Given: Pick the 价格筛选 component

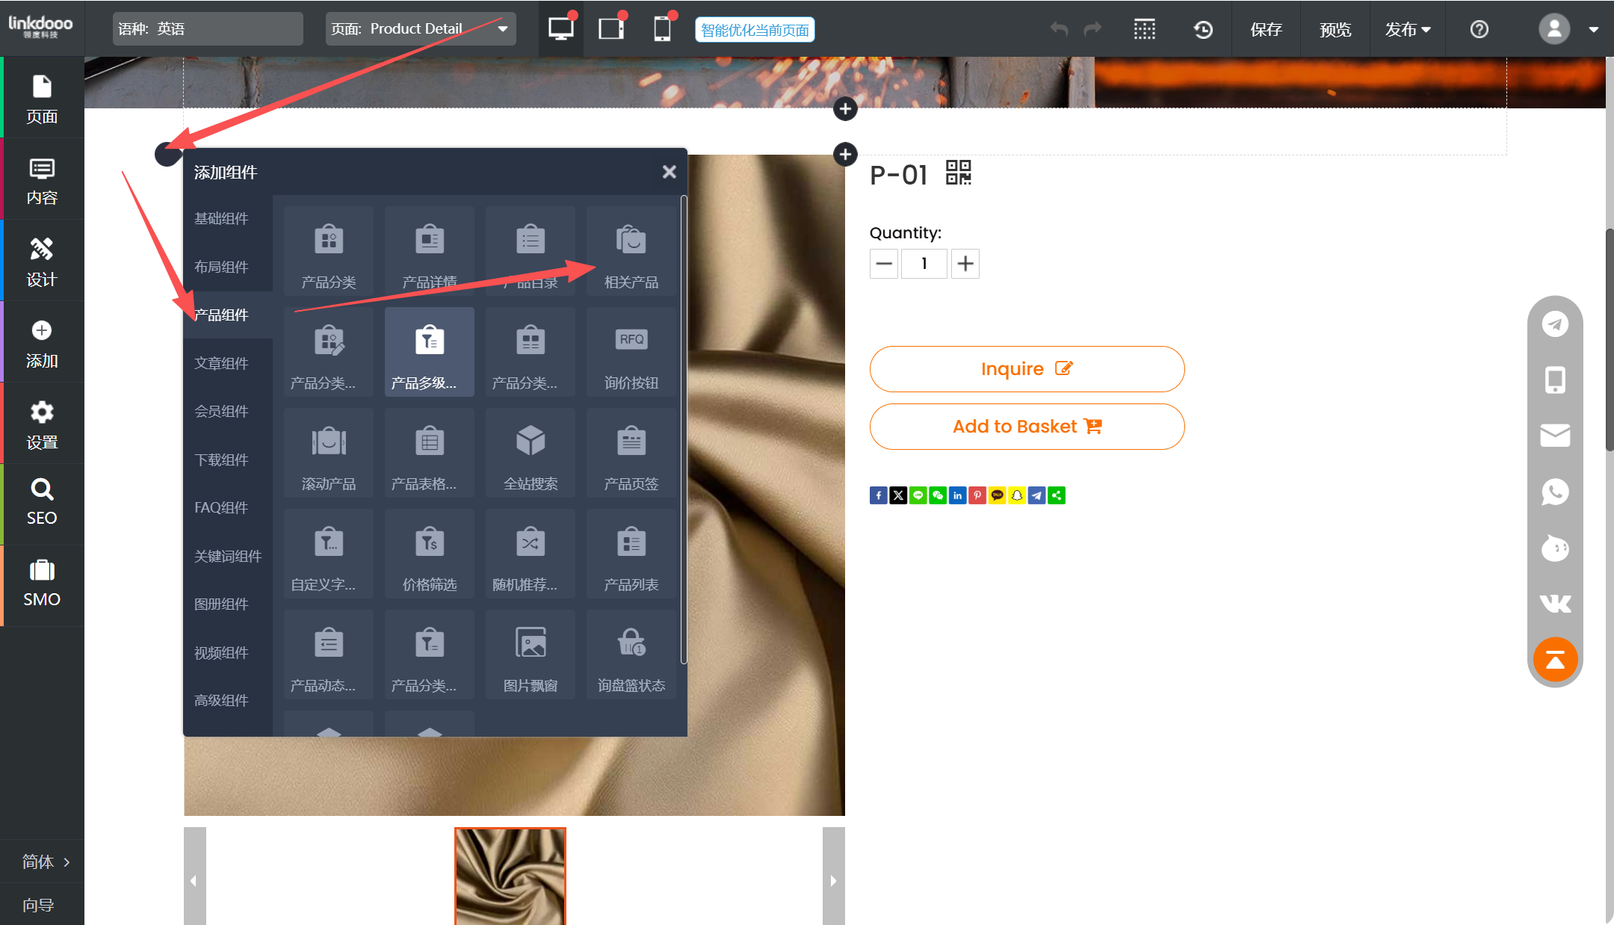Looking at the screenshot, I should click(x=429, y=554).
